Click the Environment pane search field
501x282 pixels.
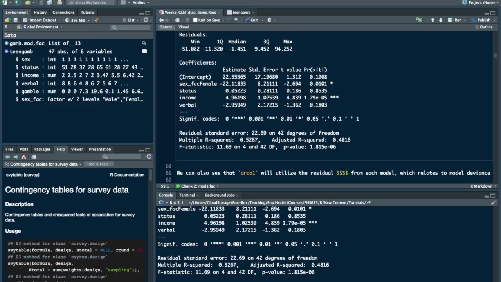[x=130, y=27]
